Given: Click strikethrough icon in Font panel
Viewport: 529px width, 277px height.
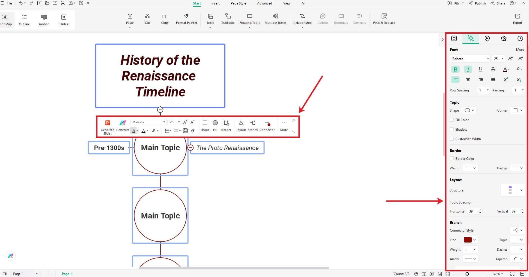Looking at the screenshot, I should click(493, 69).
